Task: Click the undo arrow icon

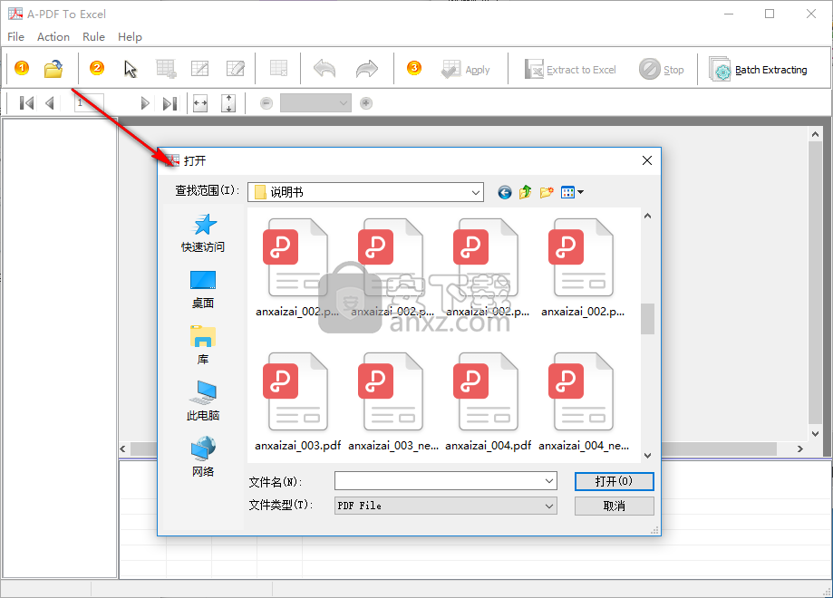Action: tap(324, 69)
